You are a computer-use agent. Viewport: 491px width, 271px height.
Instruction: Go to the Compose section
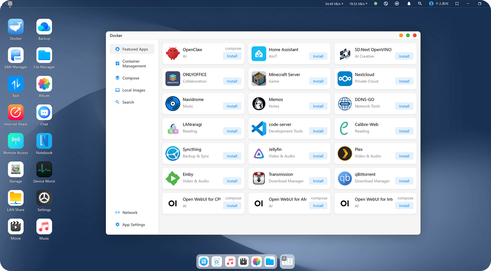pos(132,78)
